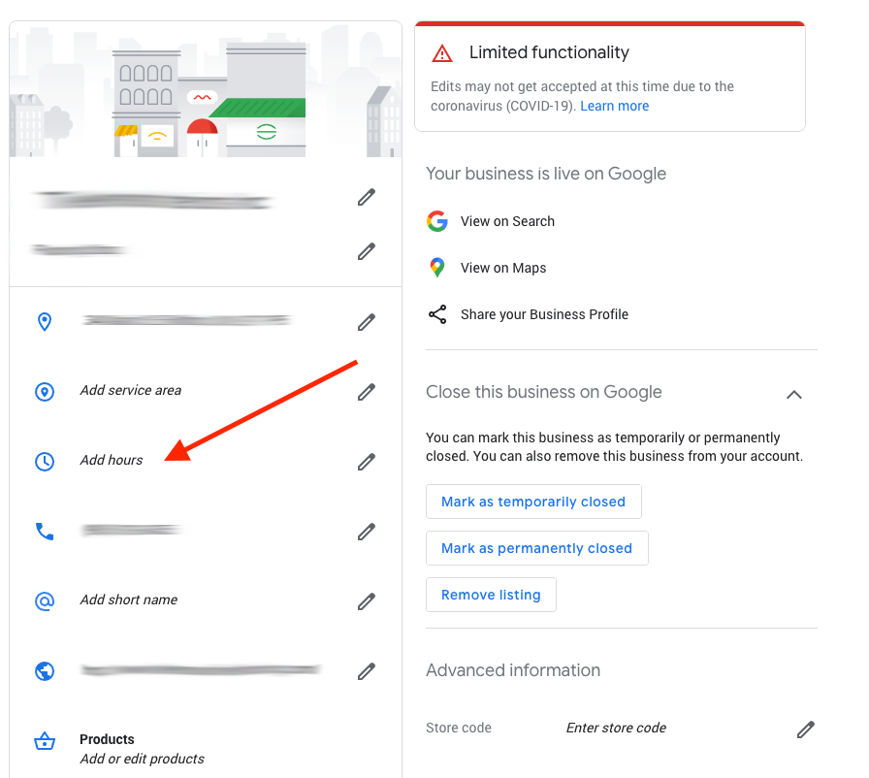869x778 pixels.
Task: Open Add or edit products
Action: click(x=142, y=759)
